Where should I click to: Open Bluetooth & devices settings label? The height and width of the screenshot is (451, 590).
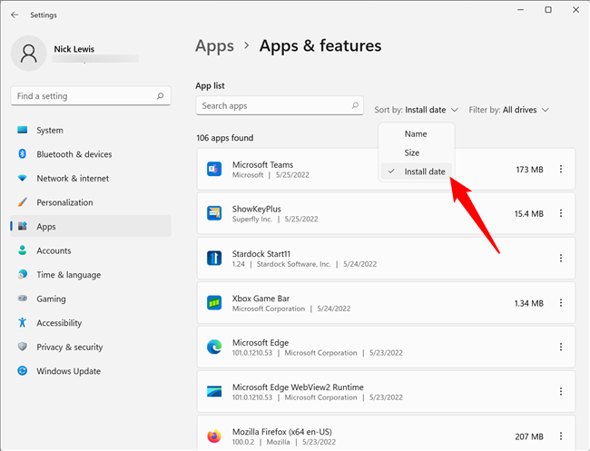click(74, 154)
